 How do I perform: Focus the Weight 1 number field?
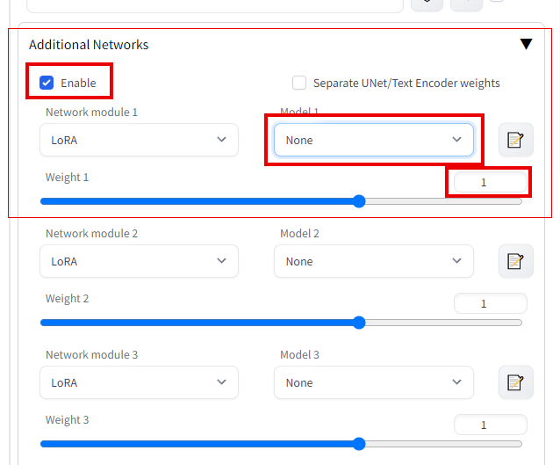point(491,183)
